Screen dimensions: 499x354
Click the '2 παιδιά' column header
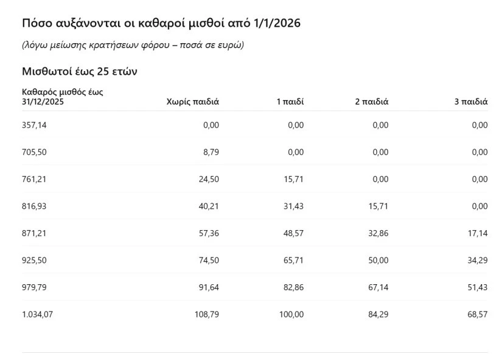point(371,102)
